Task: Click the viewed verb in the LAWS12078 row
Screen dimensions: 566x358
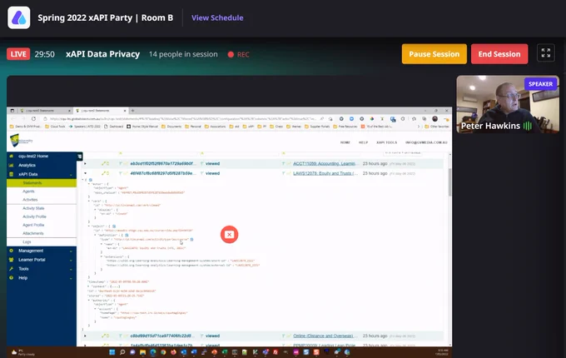Action: pos(212,173)
